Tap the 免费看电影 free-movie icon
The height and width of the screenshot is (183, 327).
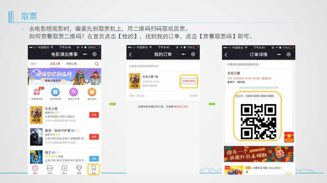tap(37, 92)
